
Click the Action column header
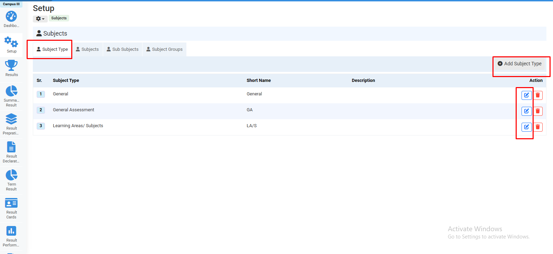[536, 81]
